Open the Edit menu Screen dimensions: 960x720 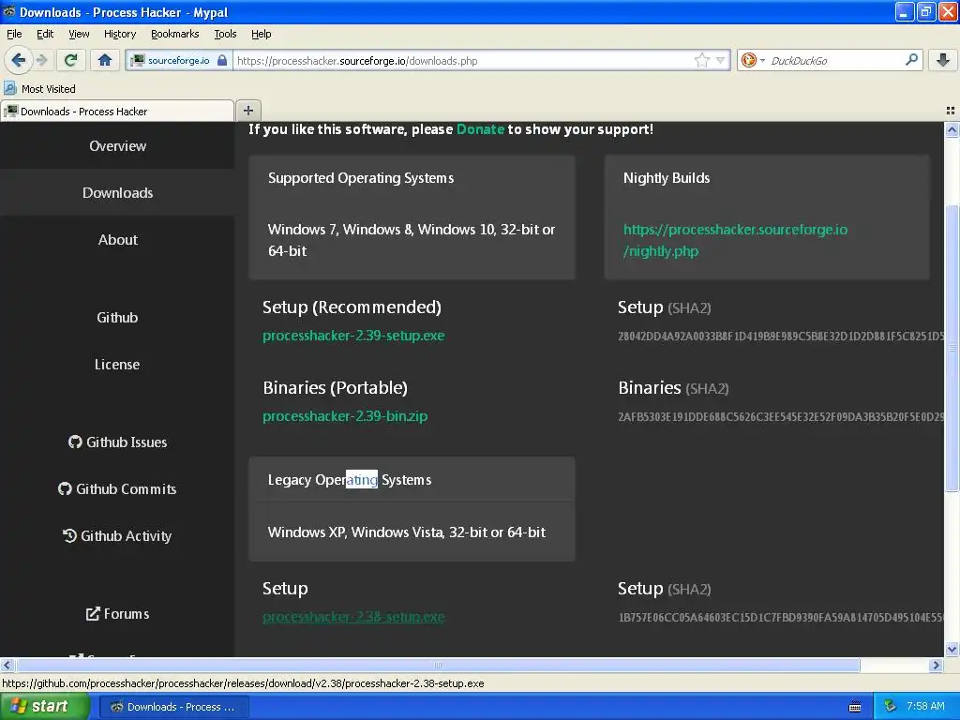tap(45, 34)
